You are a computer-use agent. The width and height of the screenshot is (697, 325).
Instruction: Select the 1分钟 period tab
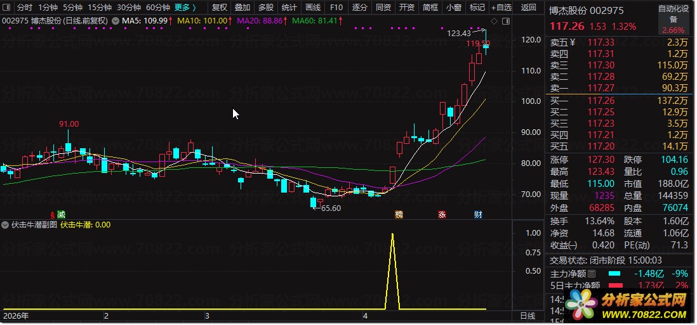[x=48, y=8]
